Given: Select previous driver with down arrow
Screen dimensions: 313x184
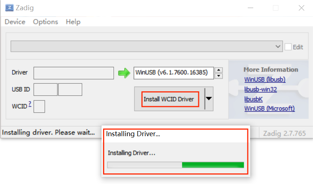Looking at the screenshot, I should [x=219, y=76].
